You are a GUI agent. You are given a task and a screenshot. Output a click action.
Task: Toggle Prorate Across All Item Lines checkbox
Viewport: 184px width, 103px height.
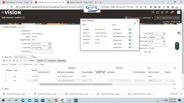pyautogui.click(x=100, y=81)
